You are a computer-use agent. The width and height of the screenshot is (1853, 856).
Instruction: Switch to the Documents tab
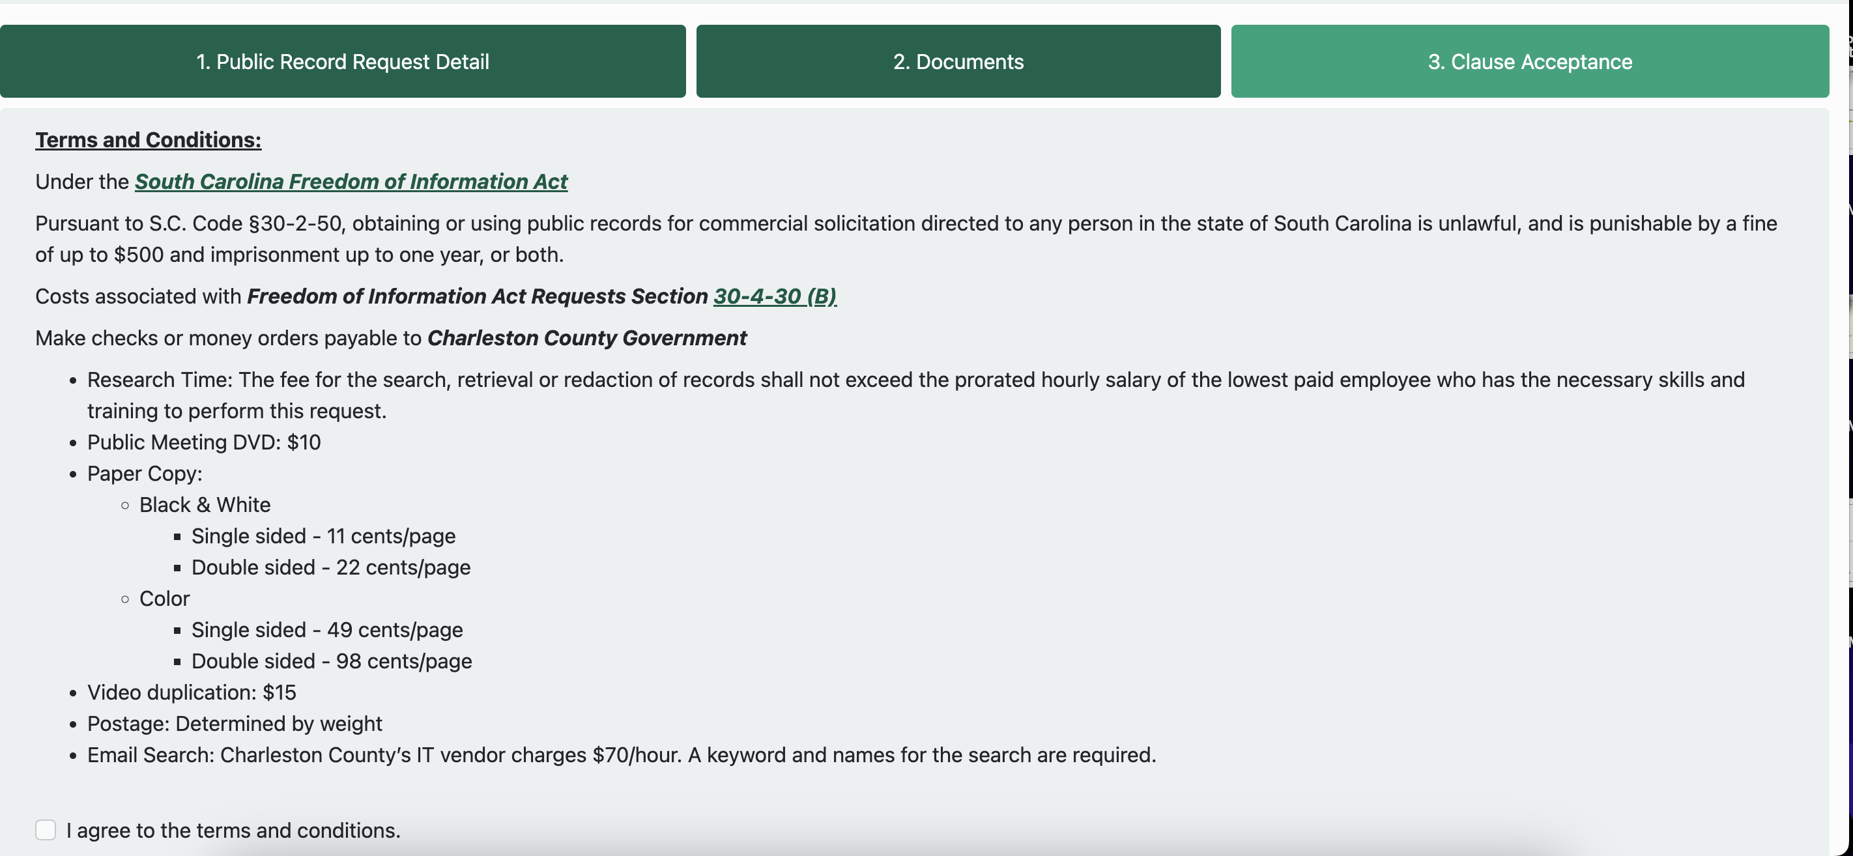[958, 61]
